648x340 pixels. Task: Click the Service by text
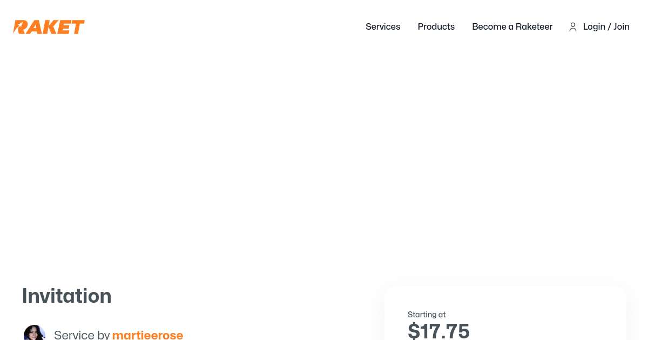(82, 335)
